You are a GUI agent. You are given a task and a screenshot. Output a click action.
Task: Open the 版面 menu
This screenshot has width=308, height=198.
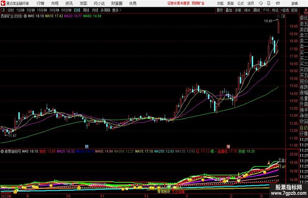[x=231, y=3]
